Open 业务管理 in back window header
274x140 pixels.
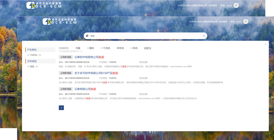click(x=213, y=6)
